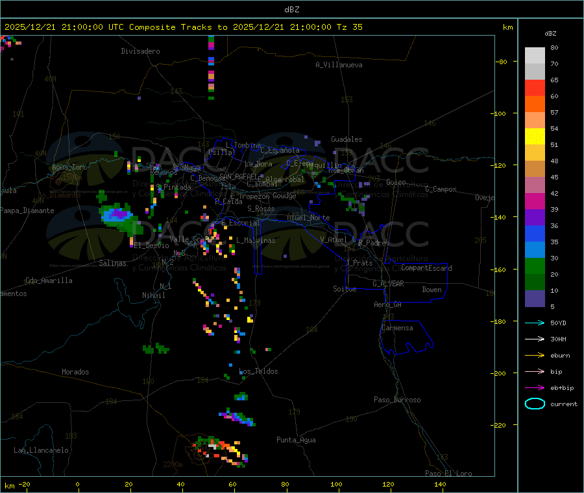Click the Divisadero place label

coord(140,51)
